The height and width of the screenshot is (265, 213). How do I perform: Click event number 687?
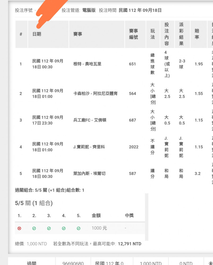coord(132,120)
